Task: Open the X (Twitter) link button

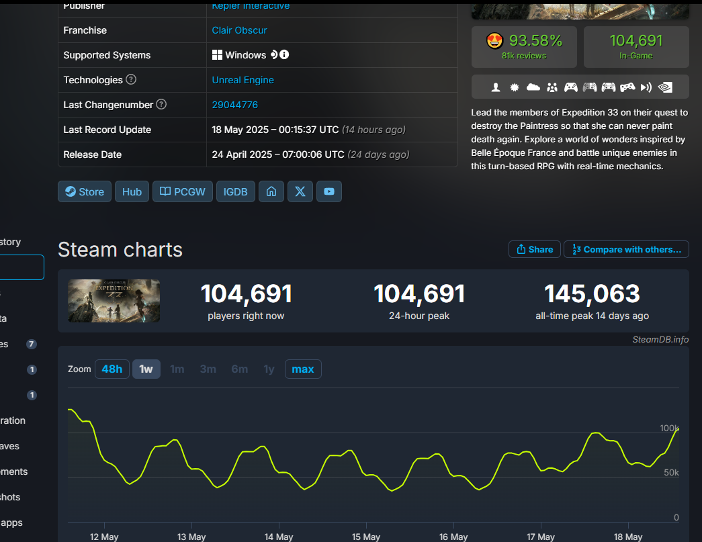Action: click(x=300, y=191)
